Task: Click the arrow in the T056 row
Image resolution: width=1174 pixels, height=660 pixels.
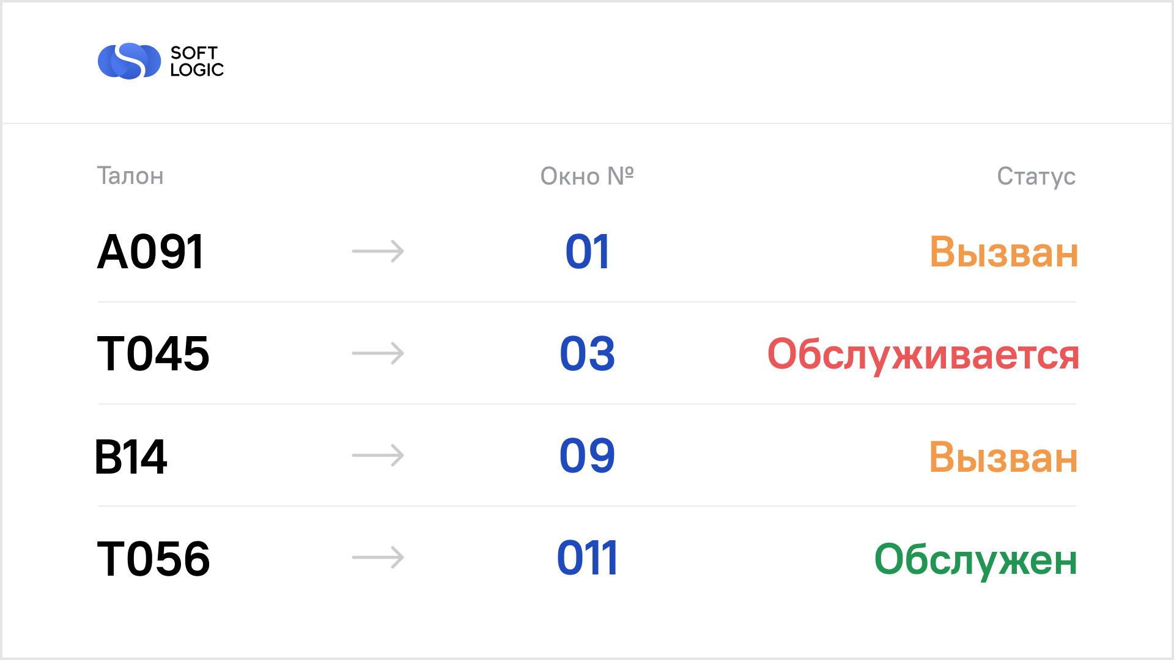Action: pyautogui.click(x=378, y=557)
